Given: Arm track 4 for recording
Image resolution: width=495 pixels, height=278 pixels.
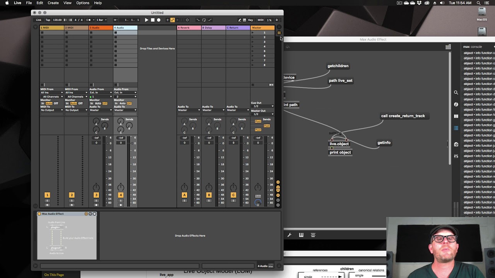Looking at the screenshot, I should pos(121,205).
